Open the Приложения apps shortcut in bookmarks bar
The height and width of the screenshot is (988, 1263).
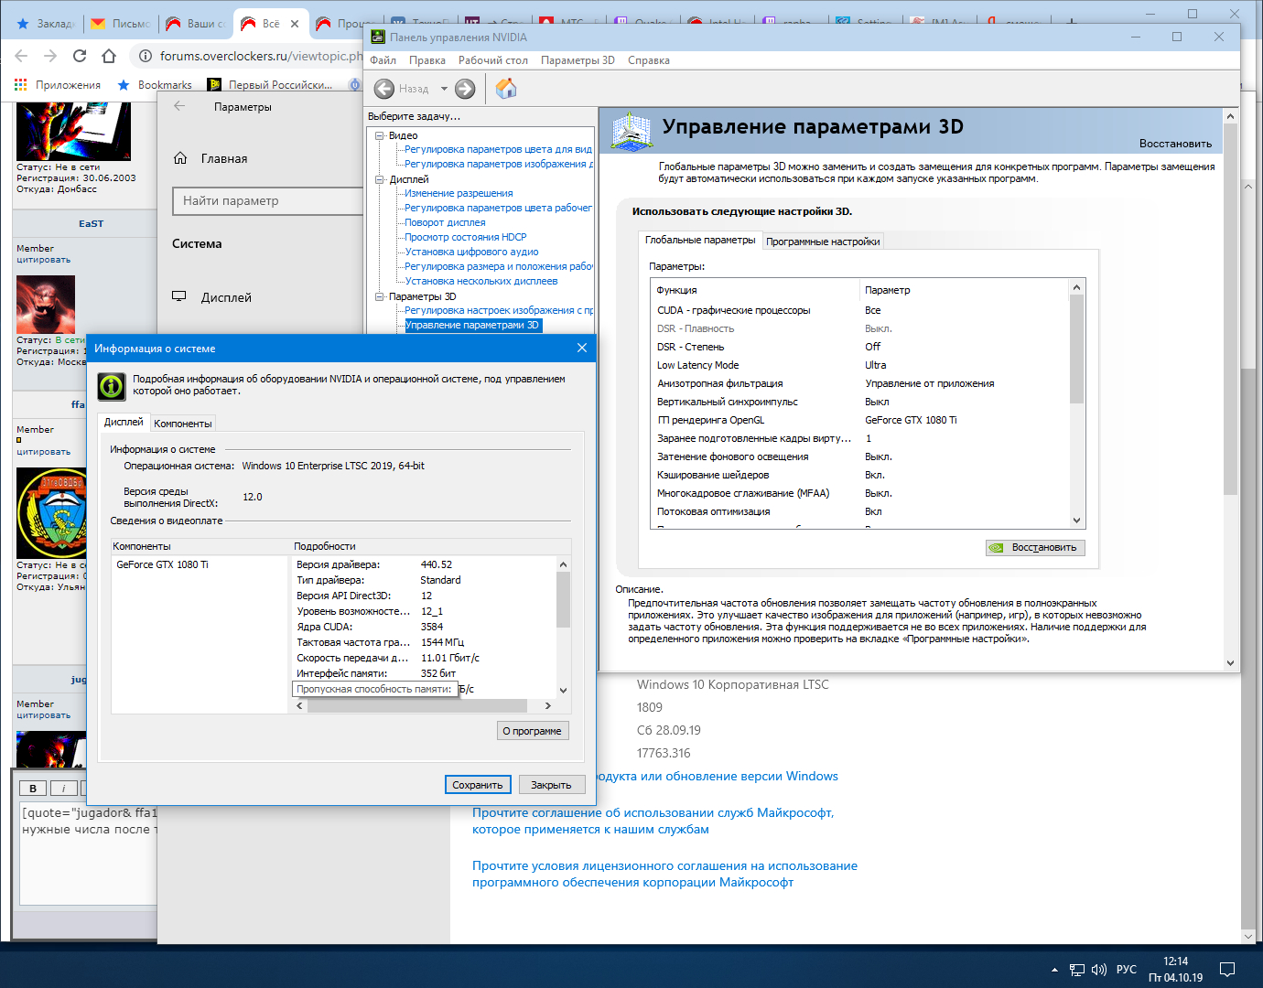(58, 85)
